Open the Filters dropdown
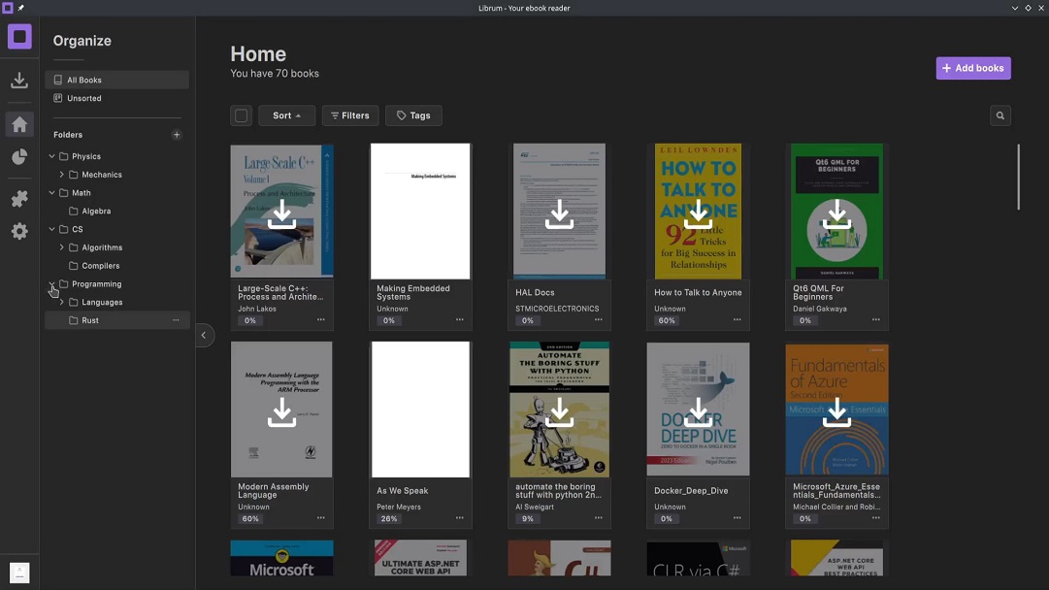Viewport: 1049px width, 590px height. coord(350,115)
